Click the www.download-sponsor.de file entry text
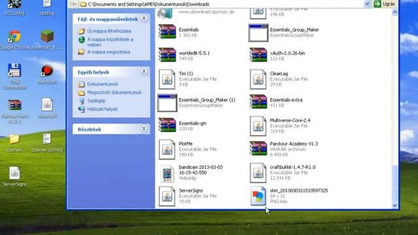The height and width of the screenshot is (235, 418). 206,12
